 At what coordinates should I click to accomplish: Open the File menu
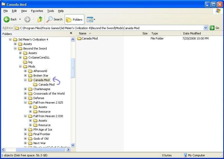6,11
